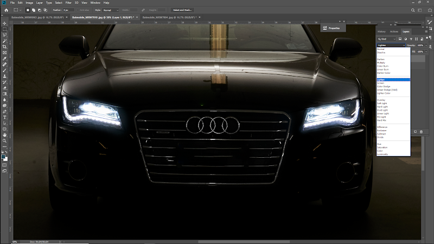Choose Intersect with selection mode
Image resolution: width=434 pixels, height=244 pixels.
click(46, 10)
